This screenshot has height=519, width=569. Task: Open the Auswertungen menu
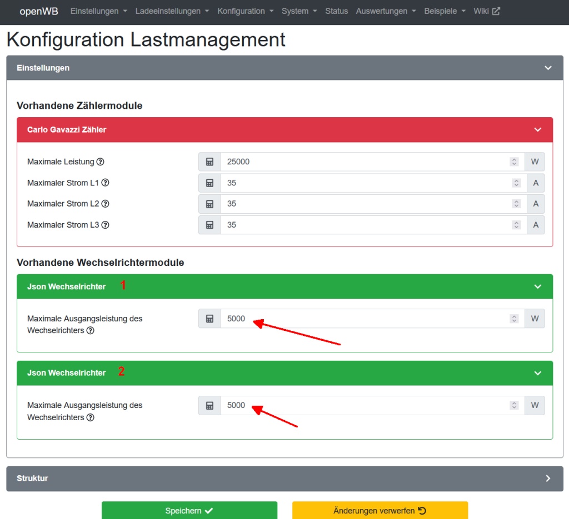386,11
